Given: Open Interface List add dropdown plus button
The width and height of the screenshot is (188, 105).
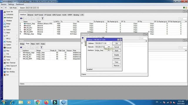Looking at the screenshot, I should click(x=21, y=18).
